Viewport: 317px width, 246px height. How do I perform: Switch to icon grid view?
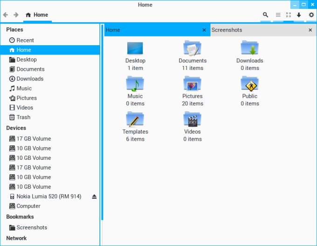pos(289,15)
